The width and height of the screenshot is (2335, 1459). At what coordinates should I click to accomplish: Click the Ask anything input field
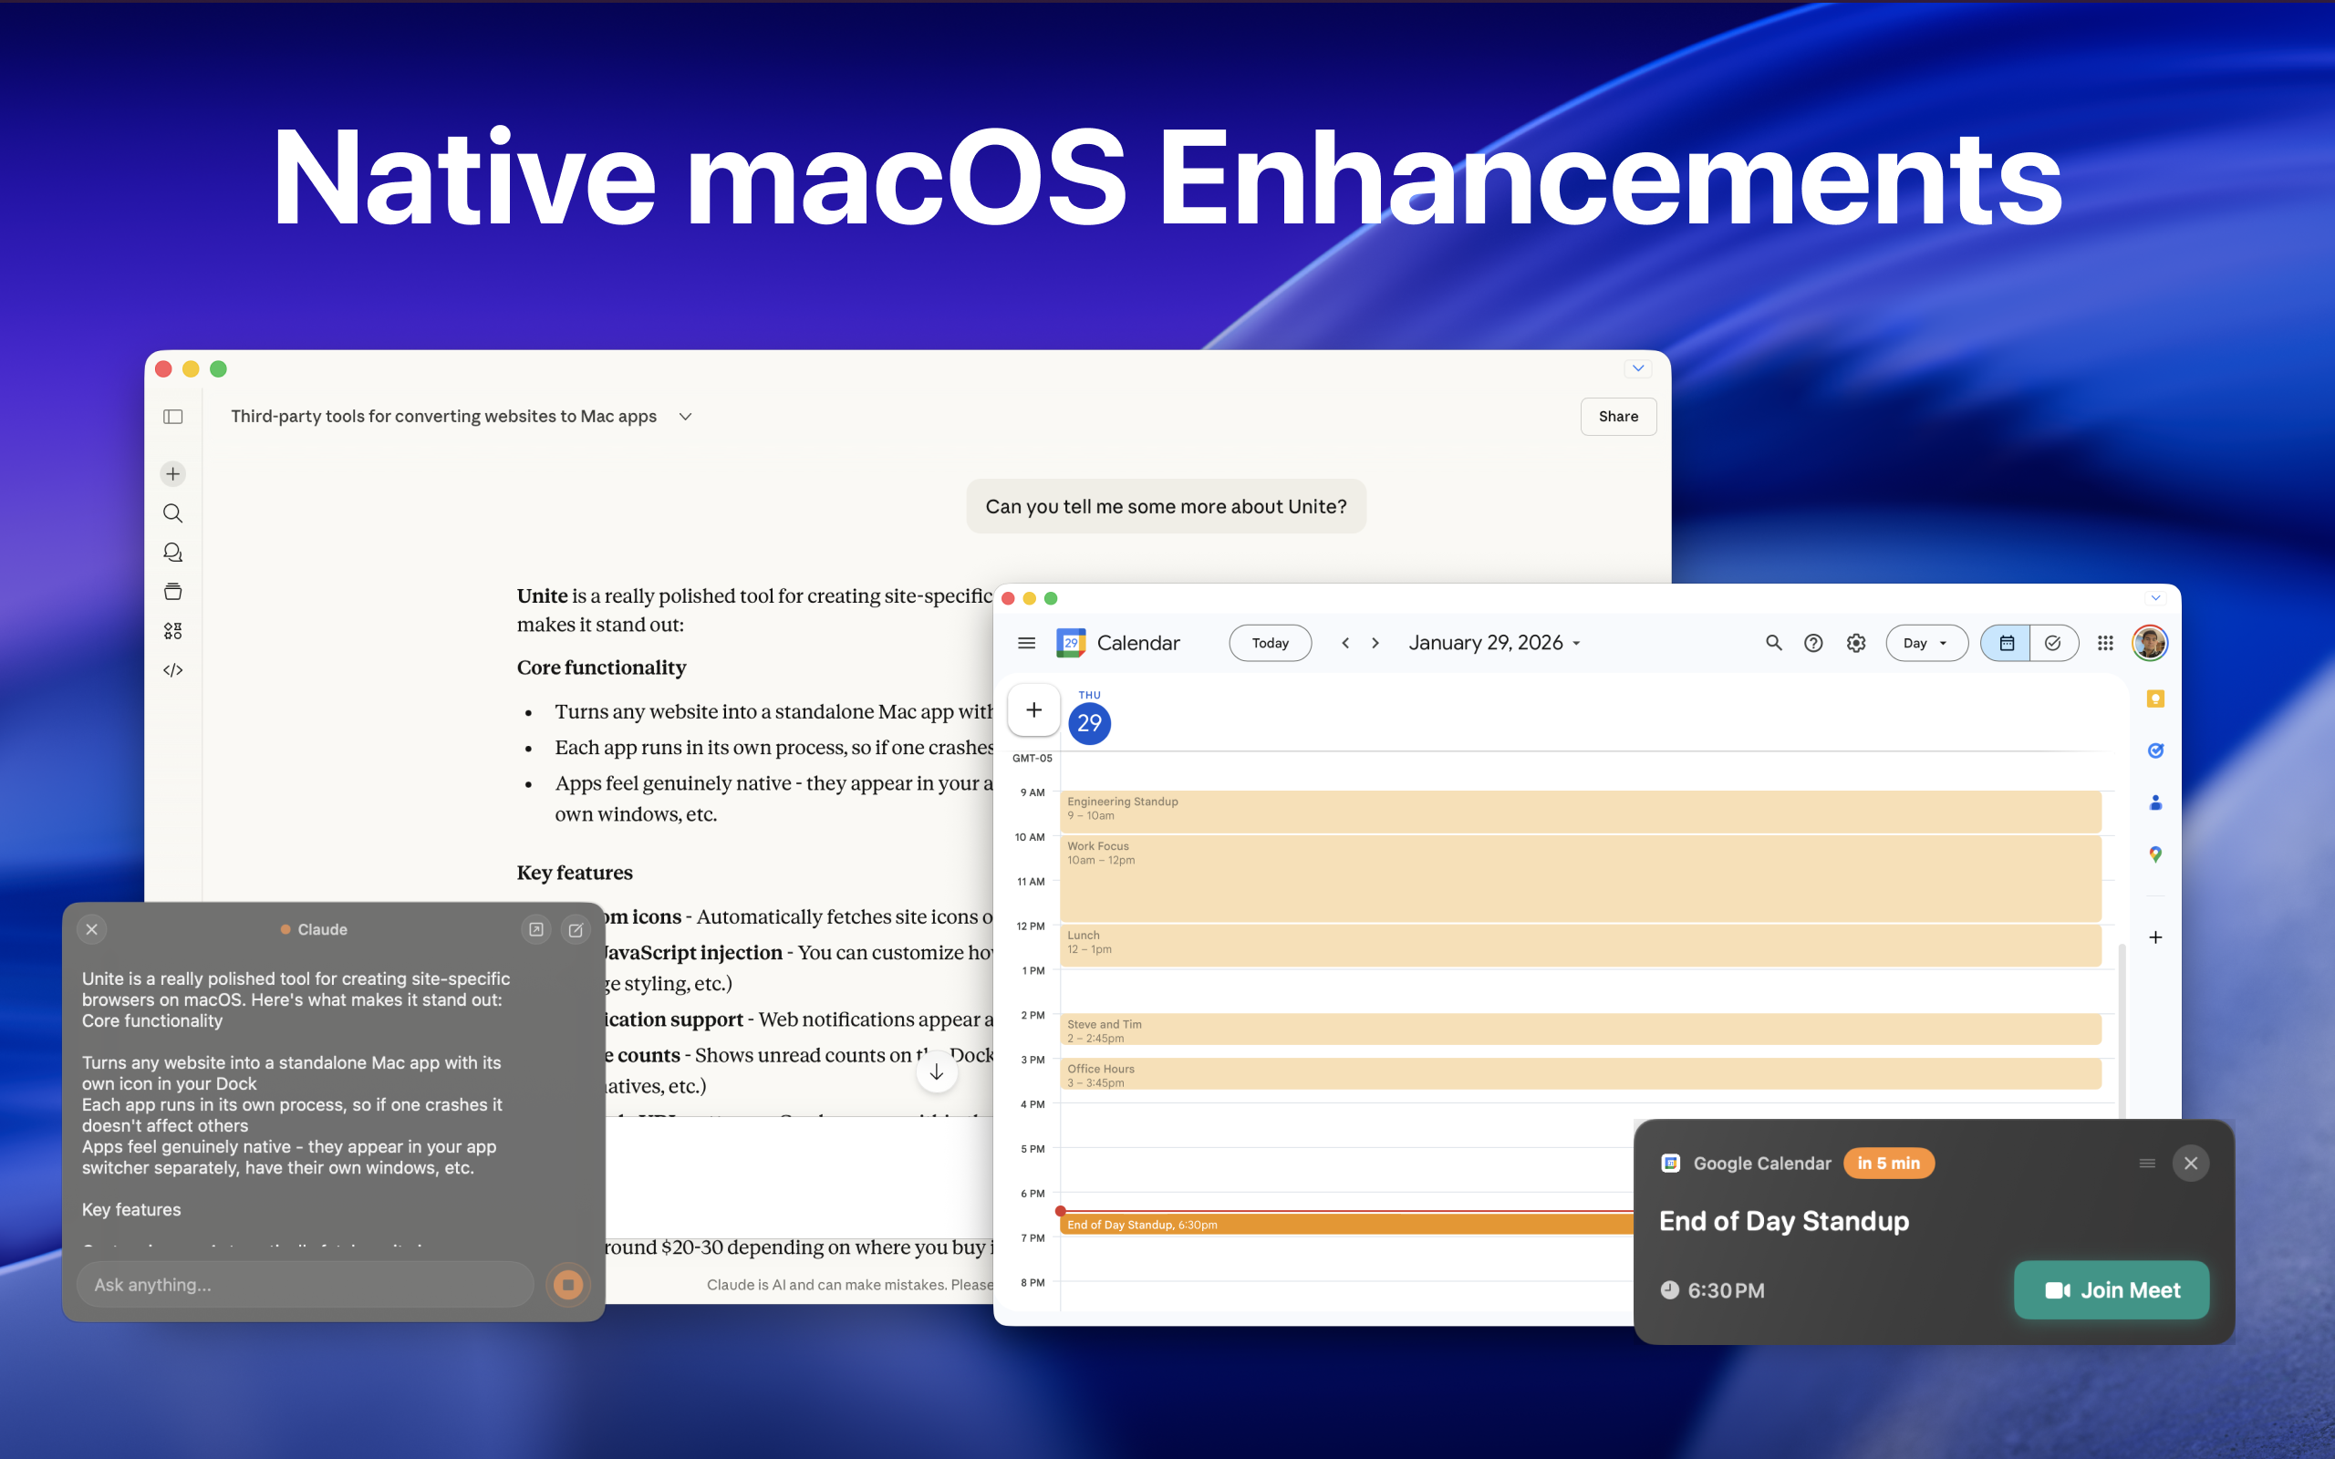[304, 1284]
